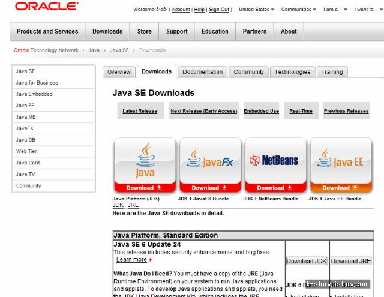The height and width of the screenshot is (297, 384).
Task: Go to Java SE breadcrumb link
Action: 119,50
